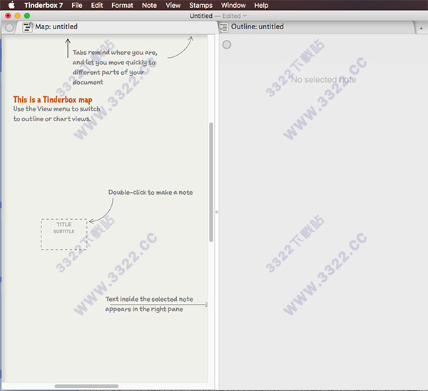Click the pane splitter handle between views

(217, 212)
